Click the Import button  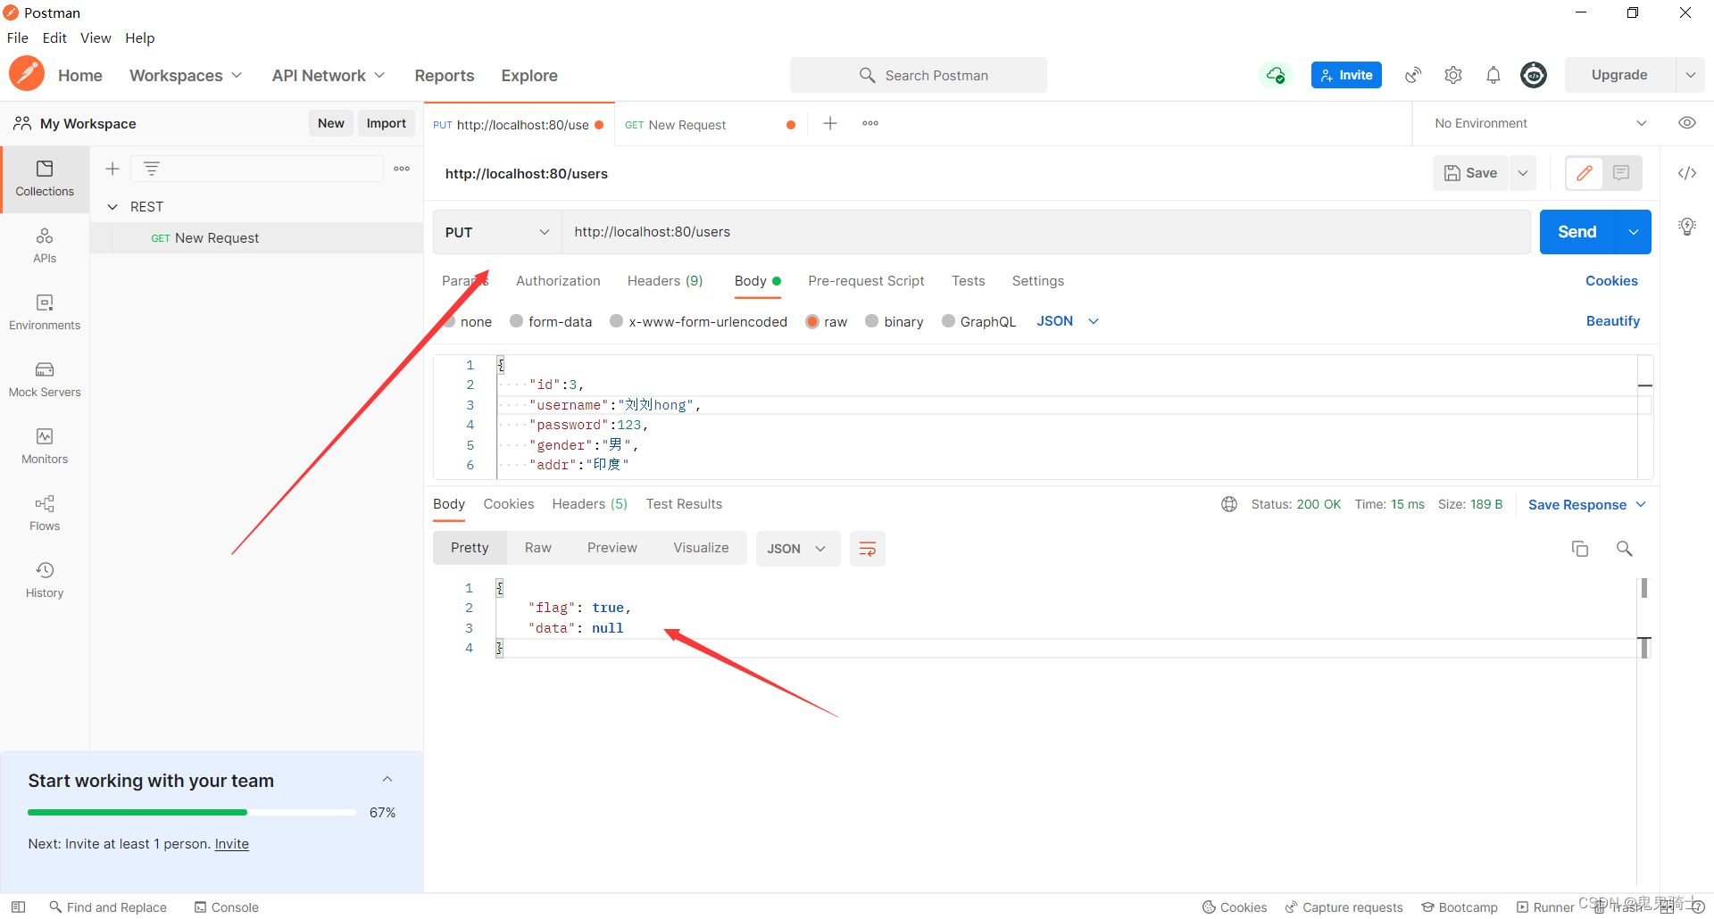387,123
